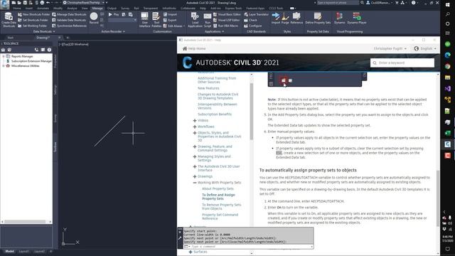This screenshot has height=256, width=455.
Task: Switch to Survey ribbon tab
Action: [125, 8]
